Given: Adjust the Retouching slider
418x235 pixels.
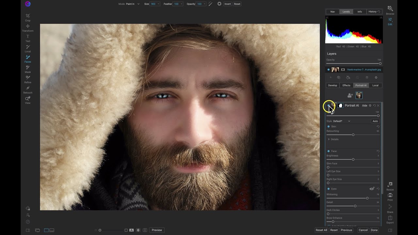Looking at the screenshot, I should pyautogui.click(x=353, y=135).
